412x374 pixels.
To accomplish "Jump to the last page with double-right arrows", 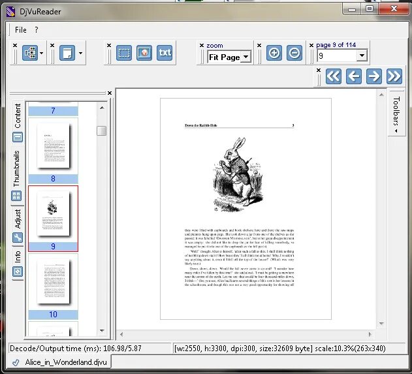I will [x=394, y=76].
